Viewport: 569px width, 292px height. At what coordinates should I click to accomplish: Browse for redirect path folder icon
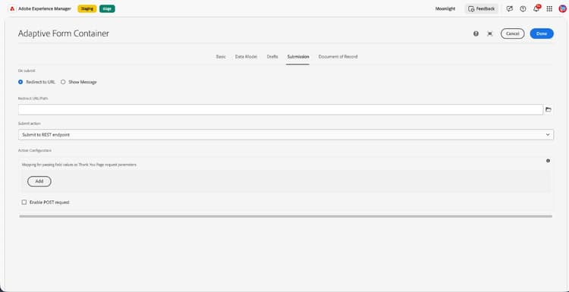(549, 109)
